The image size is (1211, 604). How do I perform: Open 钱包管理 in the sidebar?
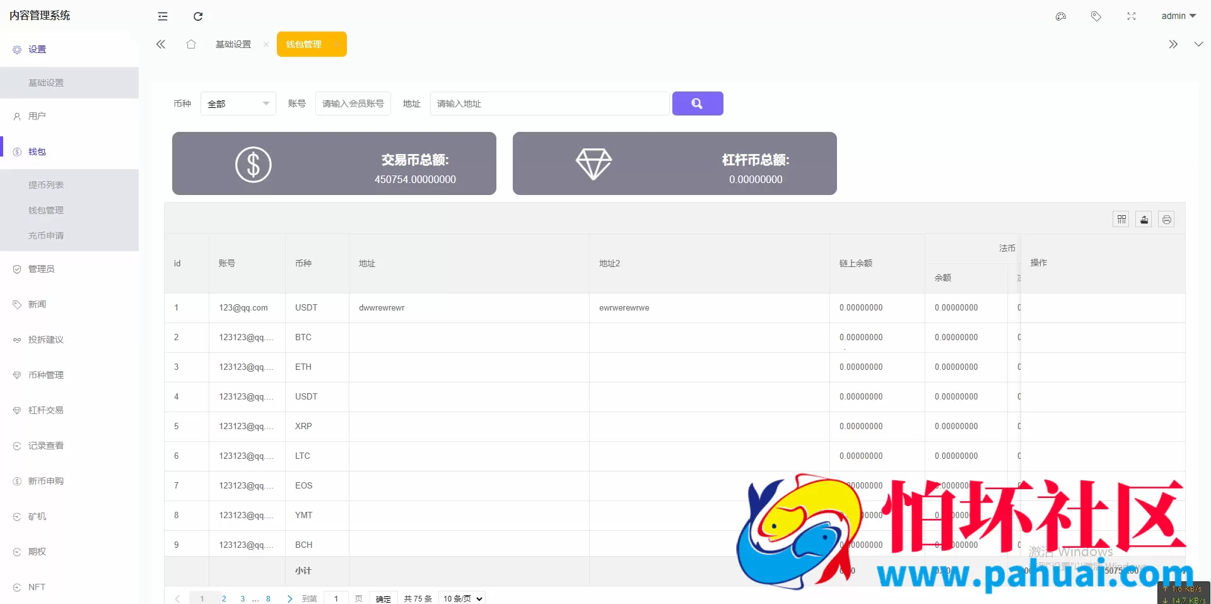pos(69,210)
